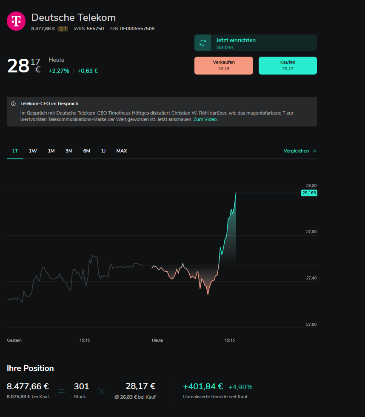Click the info icon in the Telekom-CEO news banner
The height and width of the screenshot is (417, 365).
tap(13, 104)
